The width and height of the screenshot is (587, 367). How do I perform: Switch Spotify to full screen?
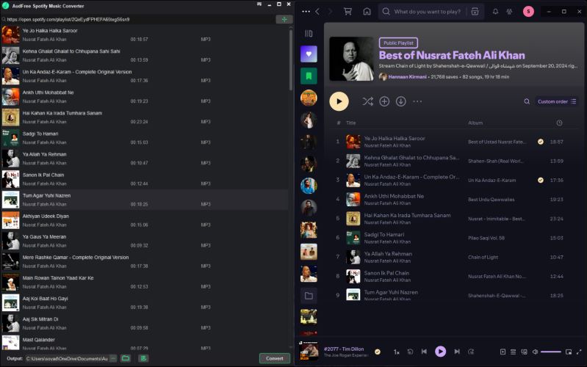(x=579, y=352)
